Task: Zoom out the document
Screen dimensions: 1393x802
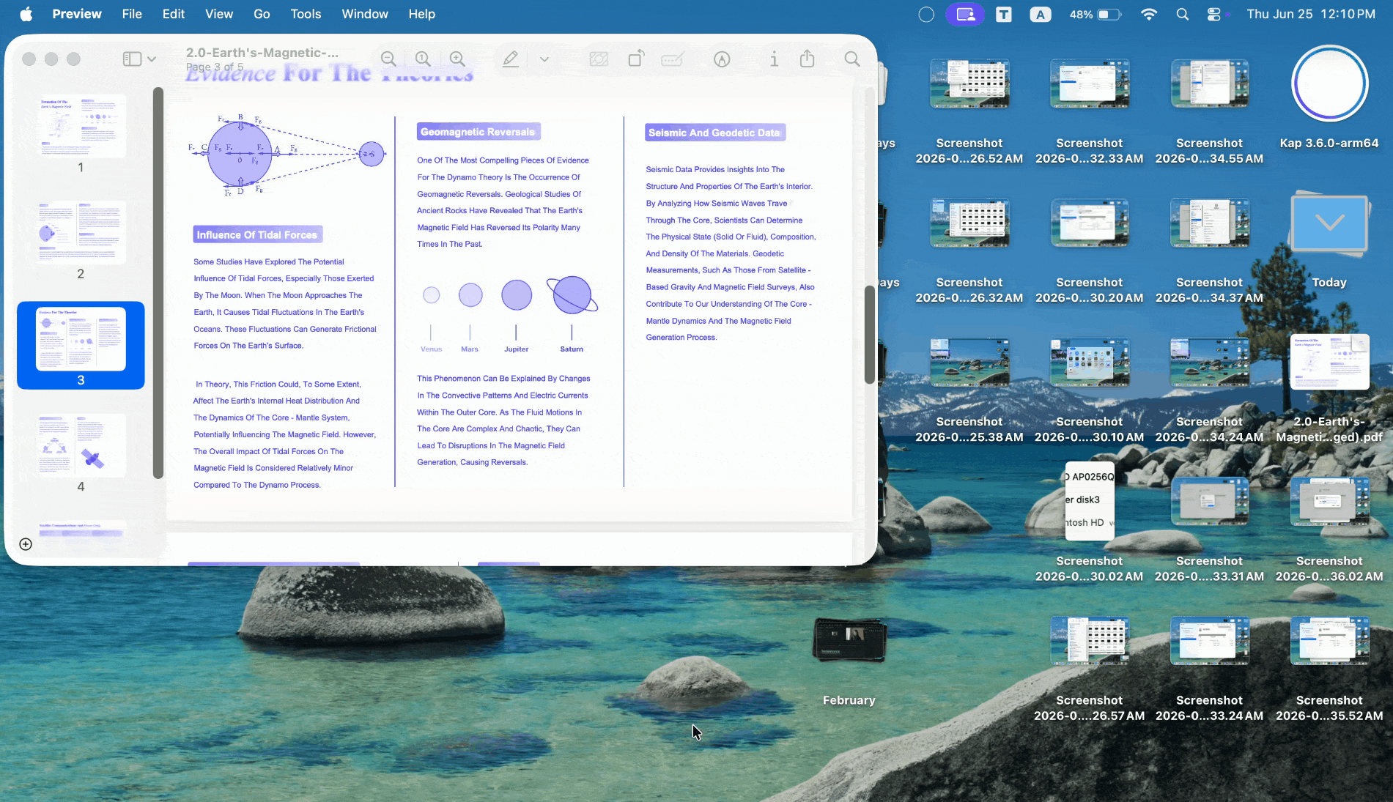Action: tap(388, 59)
